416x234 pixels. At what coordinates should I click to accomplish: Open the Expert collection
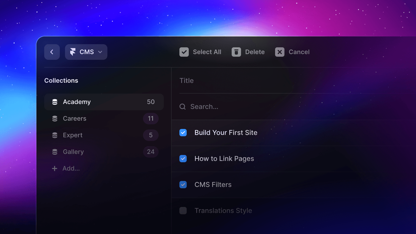tap(73, 135)
